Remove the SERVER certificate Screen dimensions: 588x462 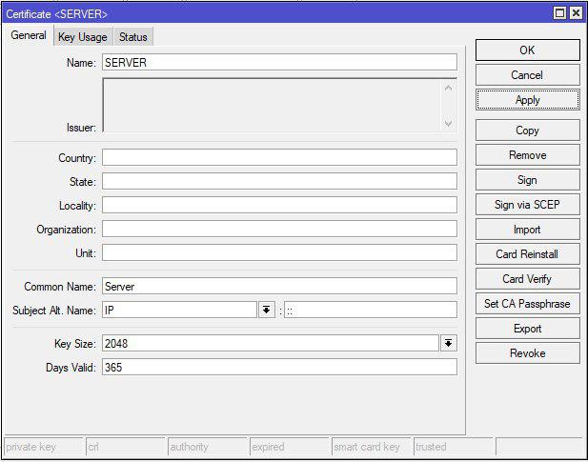pos(527,155)
